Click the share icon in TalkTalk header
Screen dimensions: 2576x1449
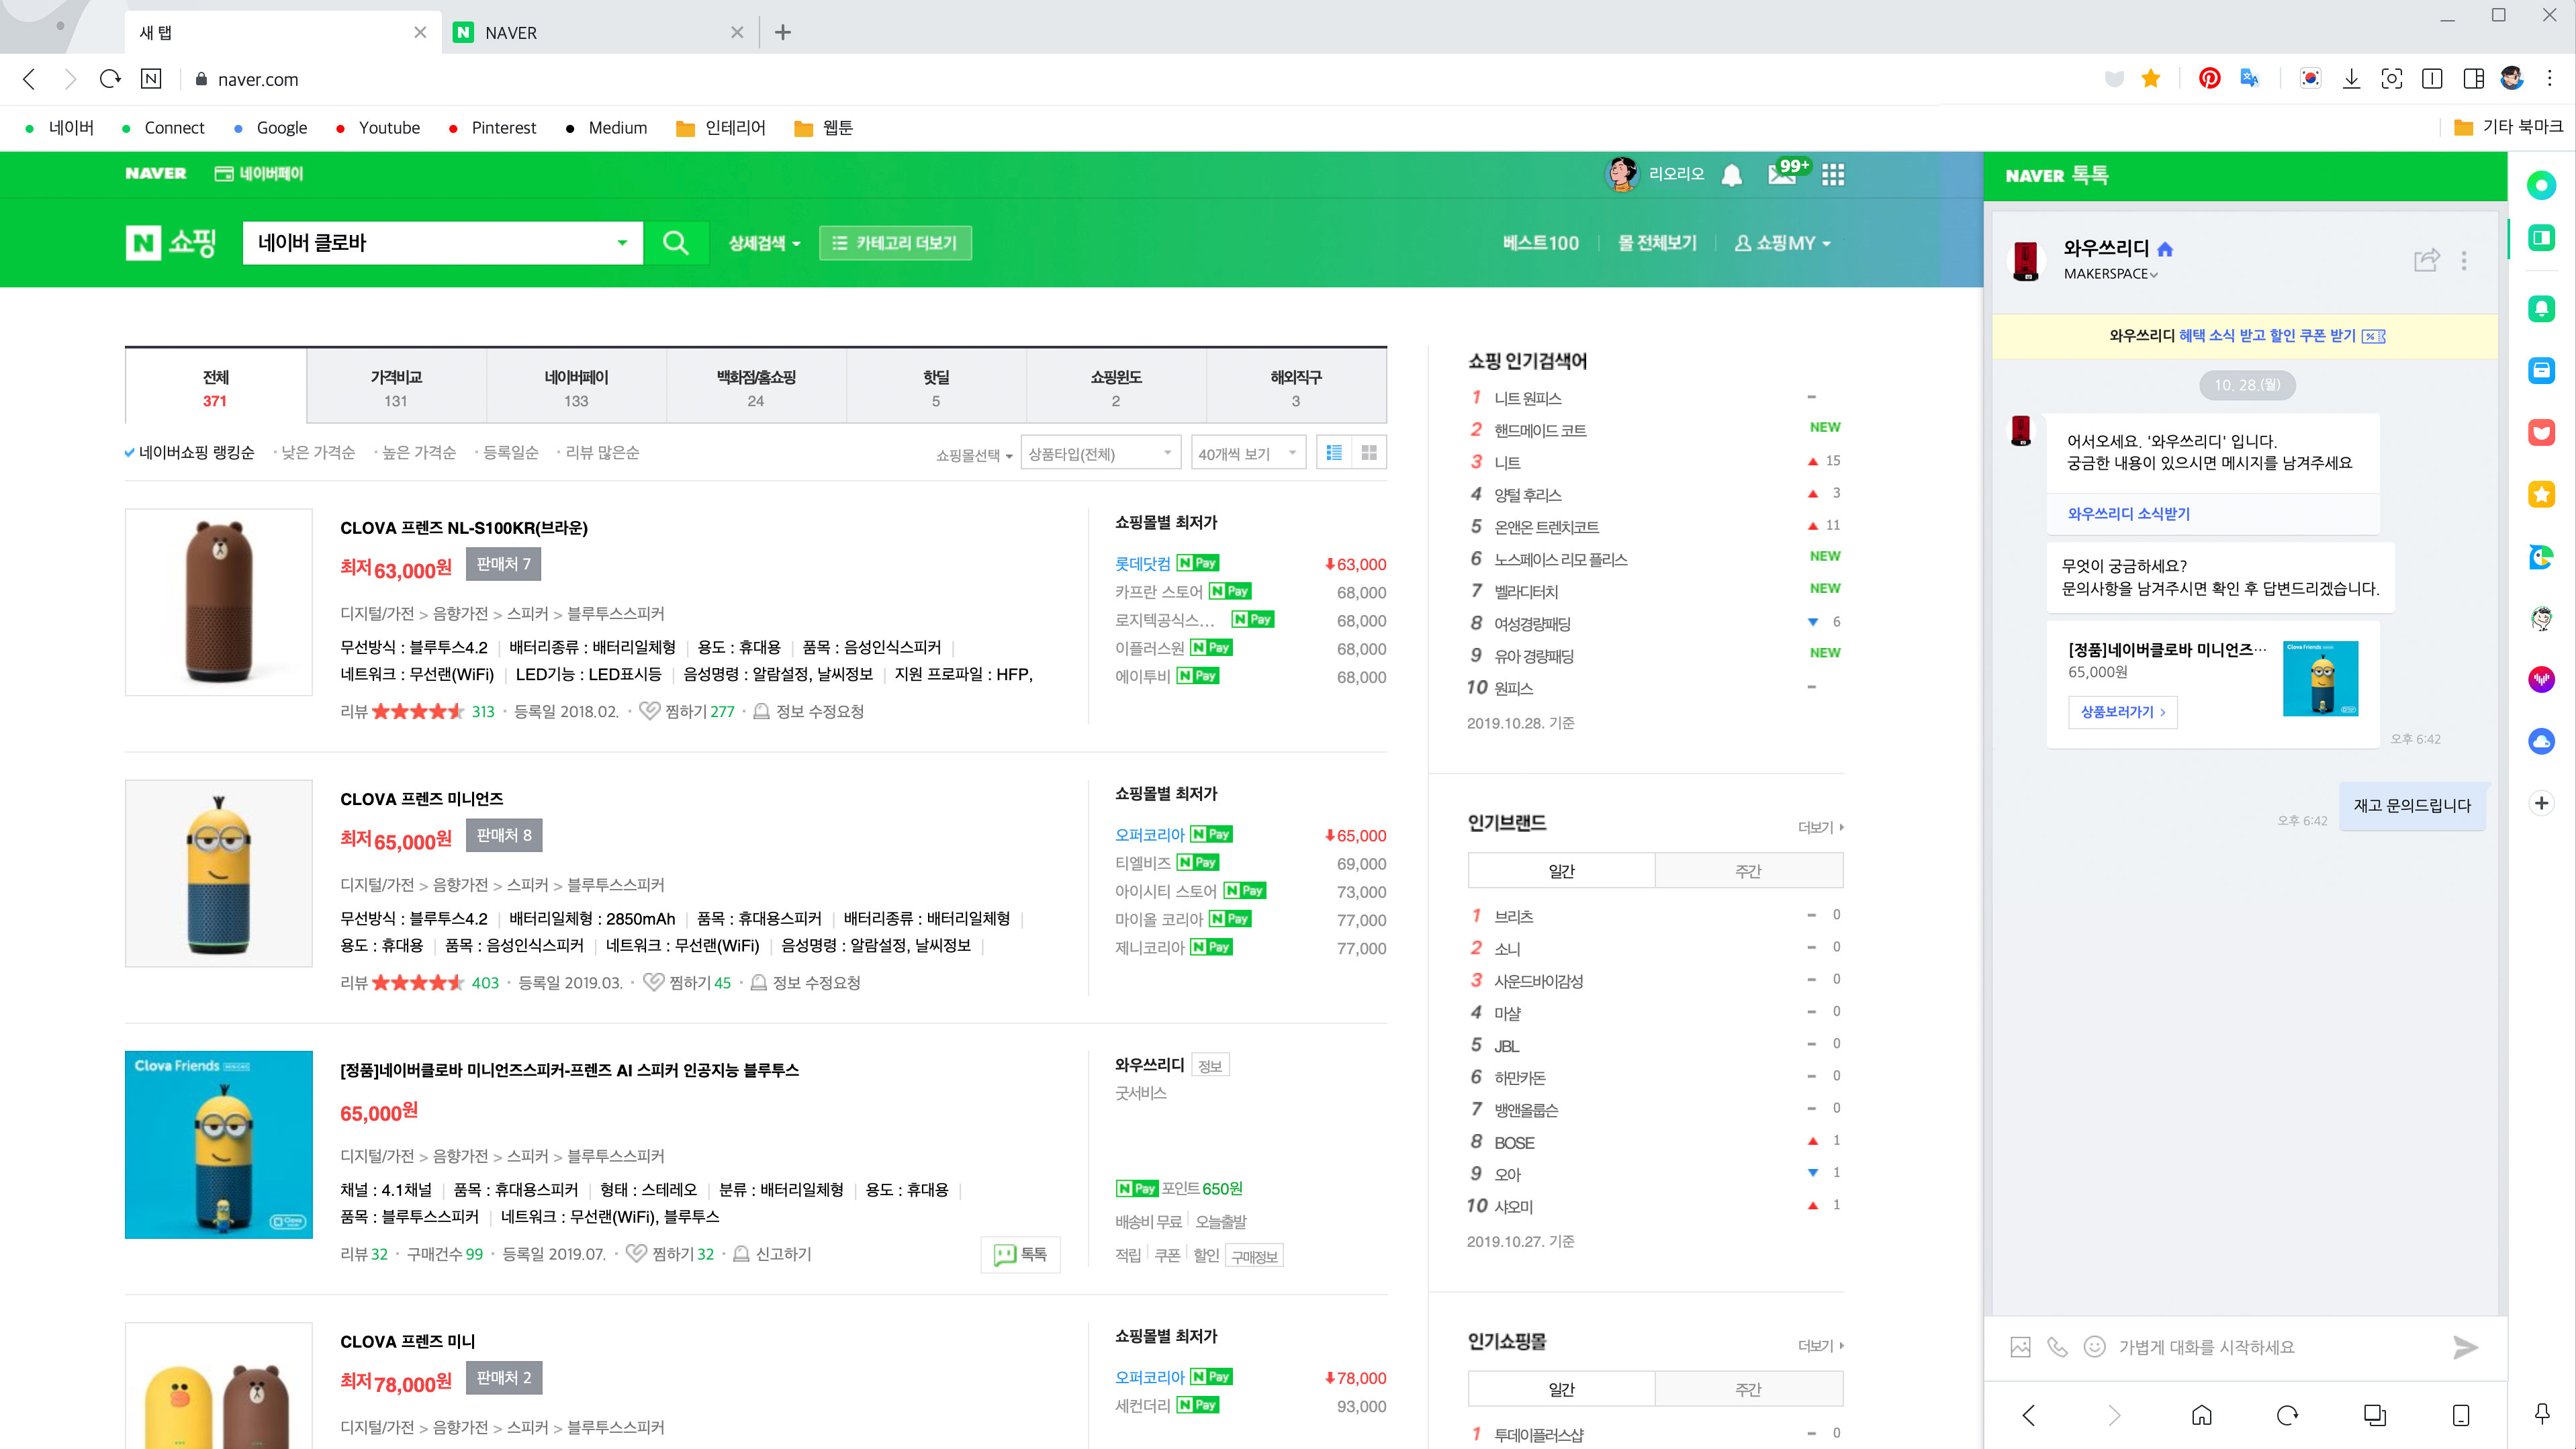coord(2426,260)
